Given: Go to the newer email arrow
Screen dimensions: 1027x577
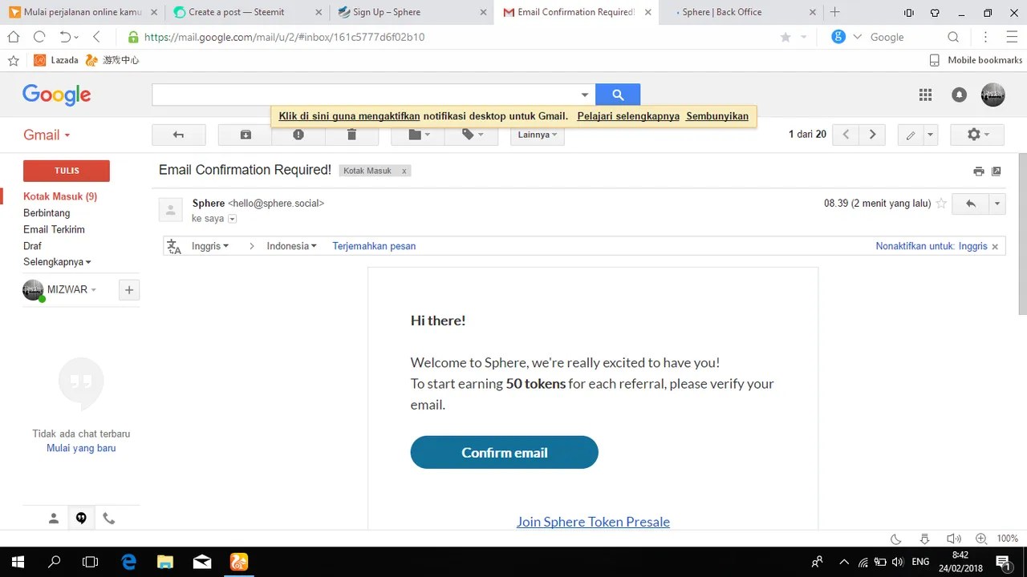Looking at the screenshot, I should [846, 135].
